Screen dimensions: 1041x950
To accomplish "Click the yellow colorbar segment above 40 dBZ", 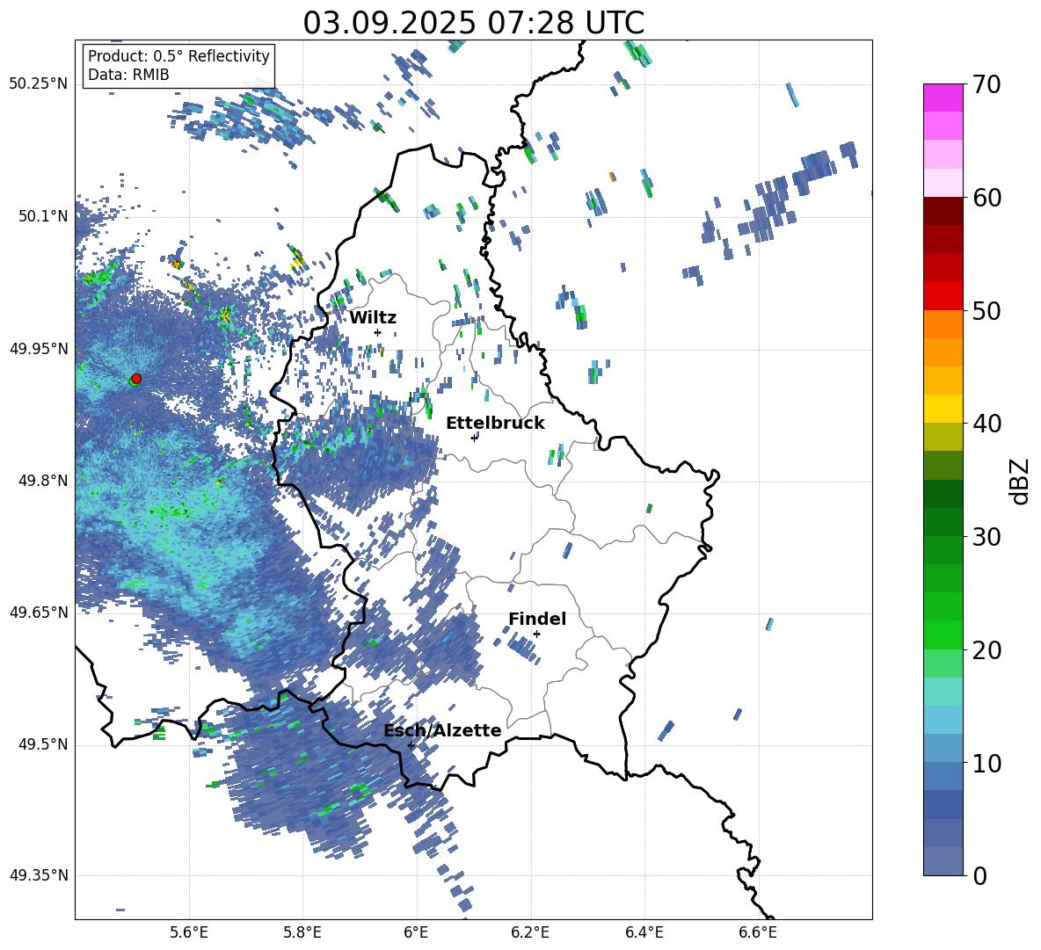I will pos(943,409).
